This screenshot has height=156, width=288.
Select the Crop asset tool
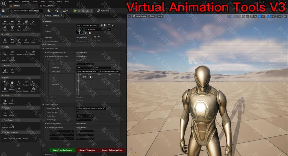5,83
